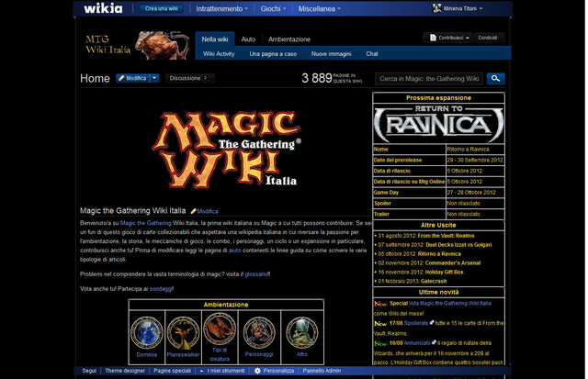Switch to Nella wiki tab

click(x=215, y=39)
